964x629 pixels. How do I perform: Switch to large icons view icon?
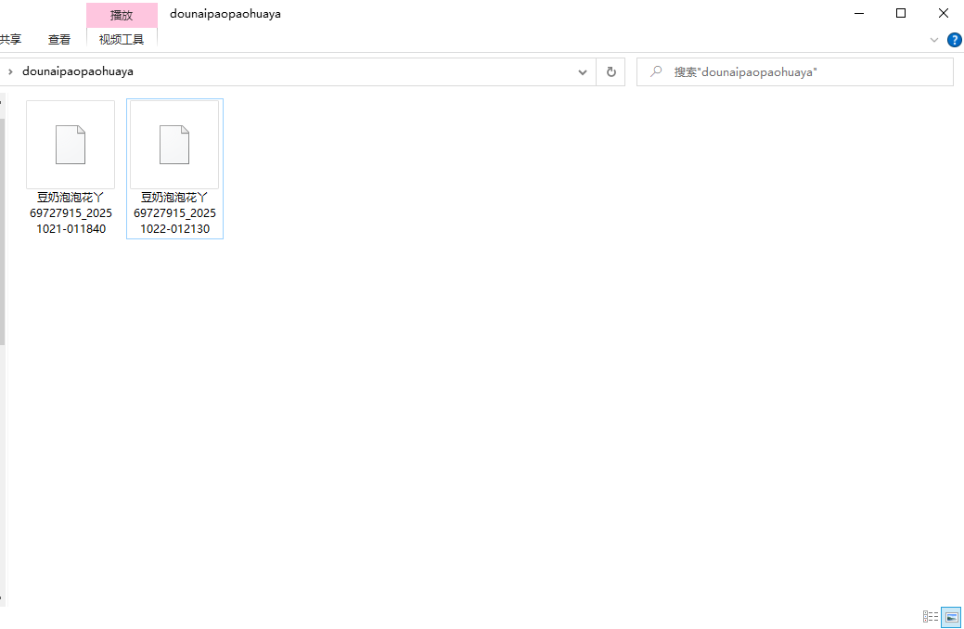click(951, 616)
